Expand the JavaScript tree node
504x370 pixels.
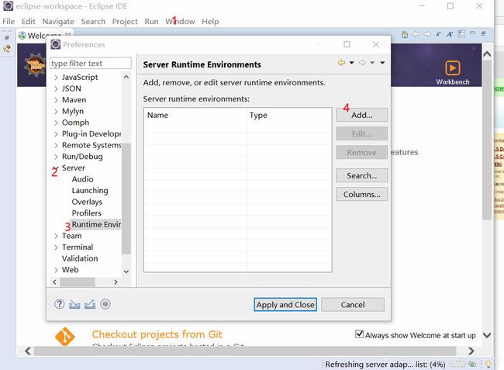click(x=57, y=78)
